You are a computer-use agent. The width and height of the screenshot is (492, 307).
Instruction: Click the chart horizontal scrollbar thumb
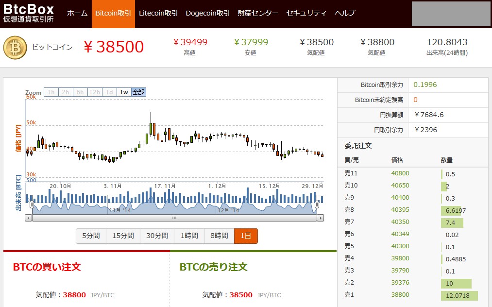click(174, 218)
